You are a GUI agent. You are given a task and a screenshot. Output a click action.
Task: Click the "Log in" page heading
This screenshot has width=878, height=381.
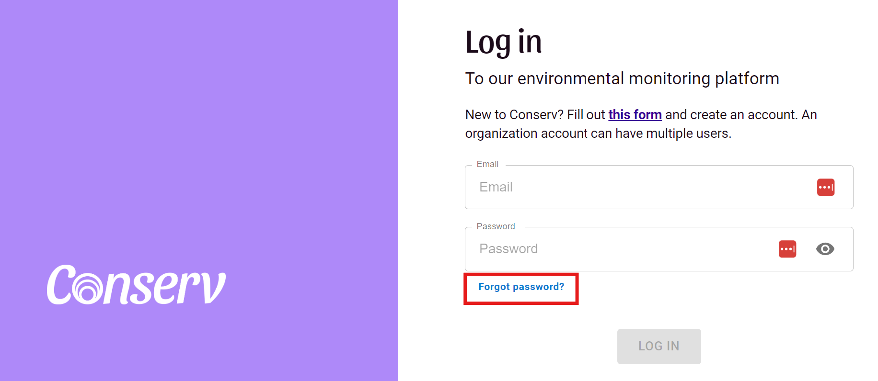point(503,42)
